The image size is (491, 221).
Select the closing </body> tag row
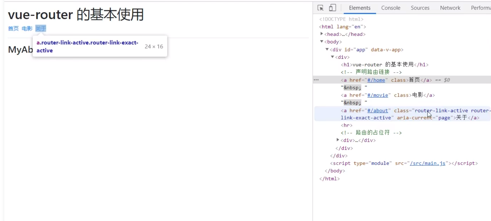335,171
